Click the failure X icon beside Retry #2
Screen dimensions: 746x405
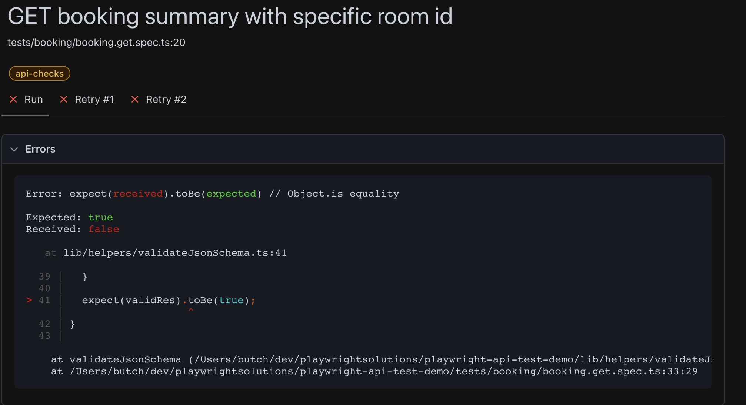[135, 99]
